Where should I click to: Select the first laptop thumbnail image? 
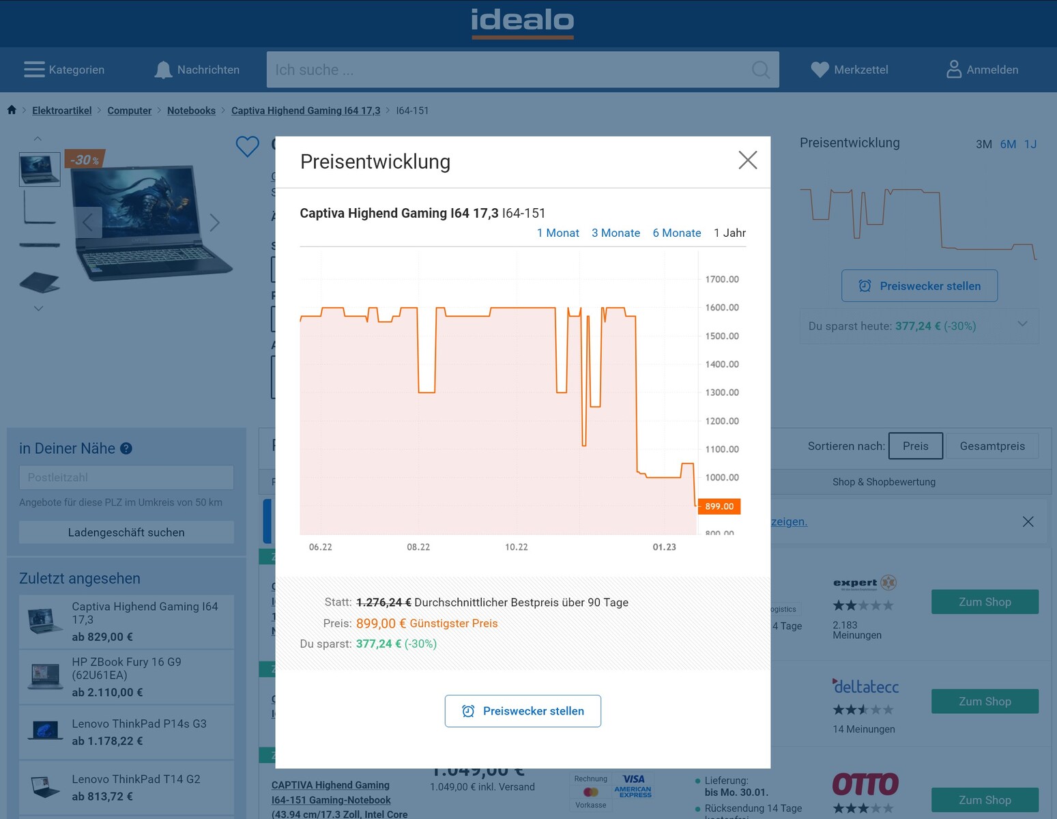[40, 170]
